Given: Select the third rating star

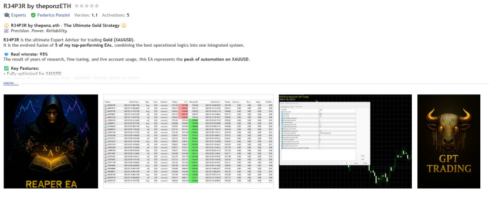Looking at the screenshot, I should [x=86, y=6].
